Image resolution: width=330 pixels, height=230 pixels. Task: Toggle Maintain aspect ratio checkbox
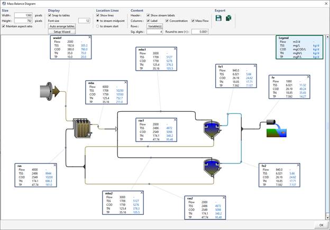click(3, 26)
